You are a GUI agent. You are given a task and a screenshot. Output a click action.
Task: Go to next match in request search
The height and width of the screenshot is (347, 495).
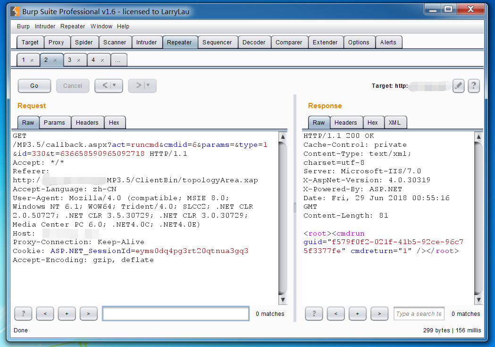[x=88, y=313]
